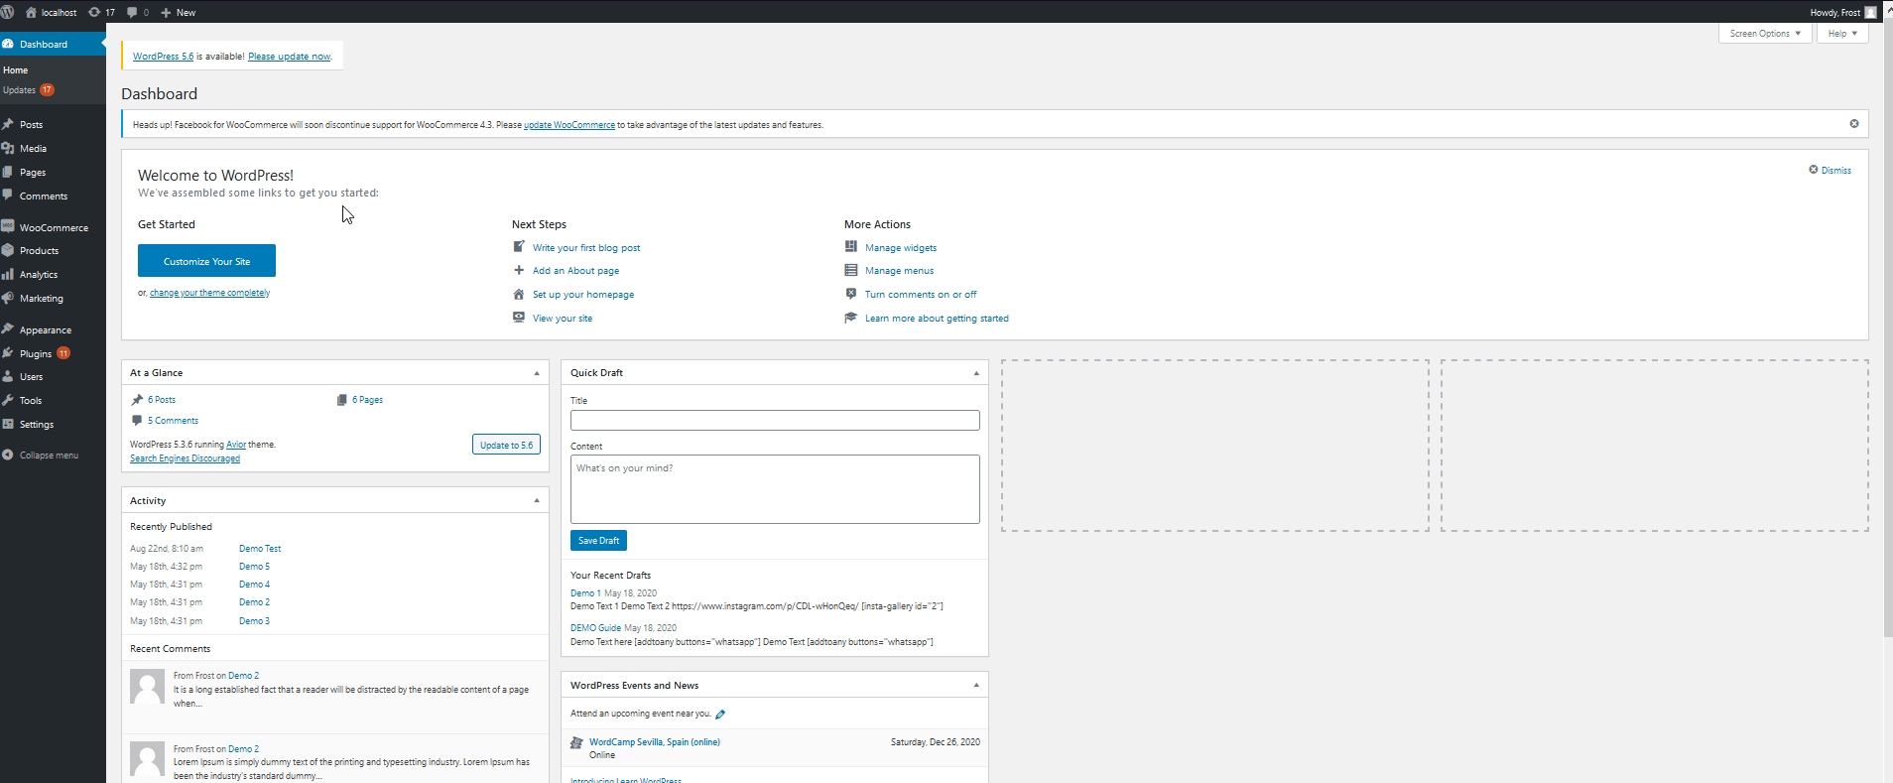1893x783 pixels.
Task: Click the WordPress logo in admin bar
Action: pos(8,12)
